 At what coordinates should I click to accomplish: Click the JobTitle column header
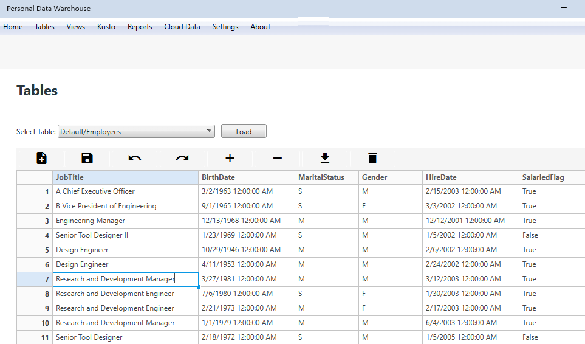point(125,177)
